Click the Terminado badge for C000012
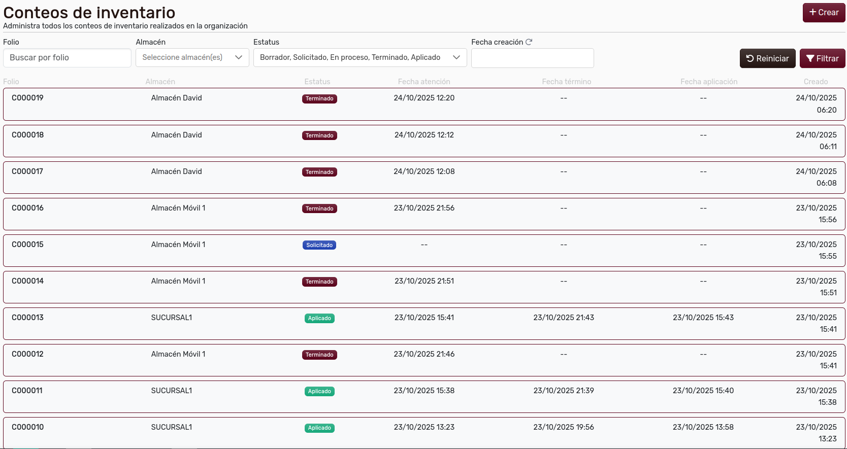 pos(319,355)
